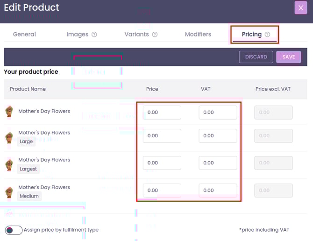Click the Price field for Medium variant

click(162, 191)
